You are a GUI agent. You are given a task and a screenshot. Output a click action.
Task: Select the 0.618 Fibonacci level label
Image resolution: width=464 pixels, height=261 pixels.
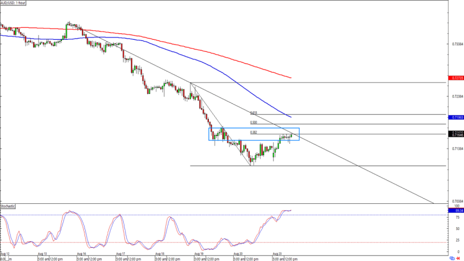click(253, 112)
